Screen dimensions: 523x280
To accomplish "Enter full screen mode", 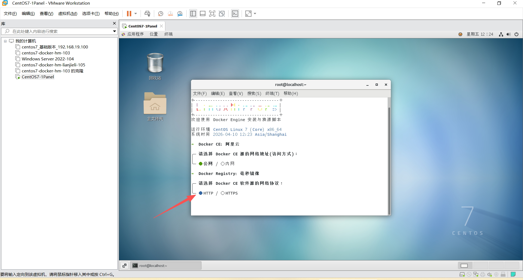I will coord(212,14).
